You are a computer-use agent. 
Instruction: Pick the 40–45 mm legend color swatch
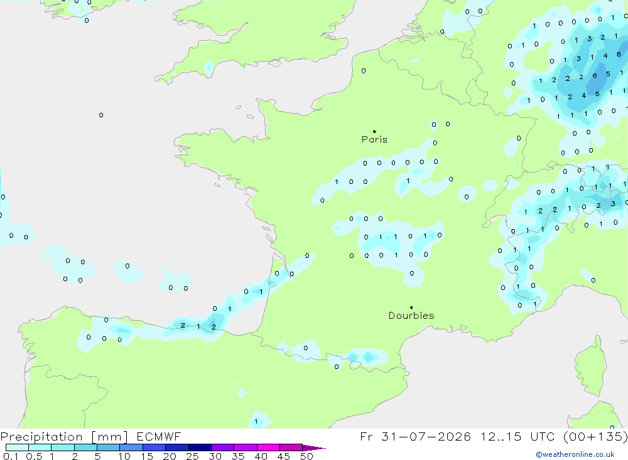tap(268, 447)
